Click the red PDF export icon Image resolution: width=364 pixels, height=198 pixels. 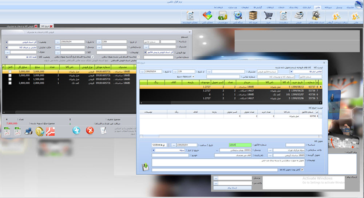50,132
